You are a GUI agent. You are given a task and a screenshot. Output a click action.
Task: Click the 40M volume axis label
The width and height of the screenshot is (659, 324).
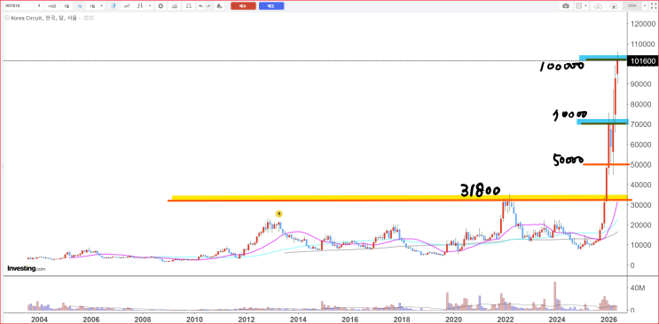click(638, 288)
